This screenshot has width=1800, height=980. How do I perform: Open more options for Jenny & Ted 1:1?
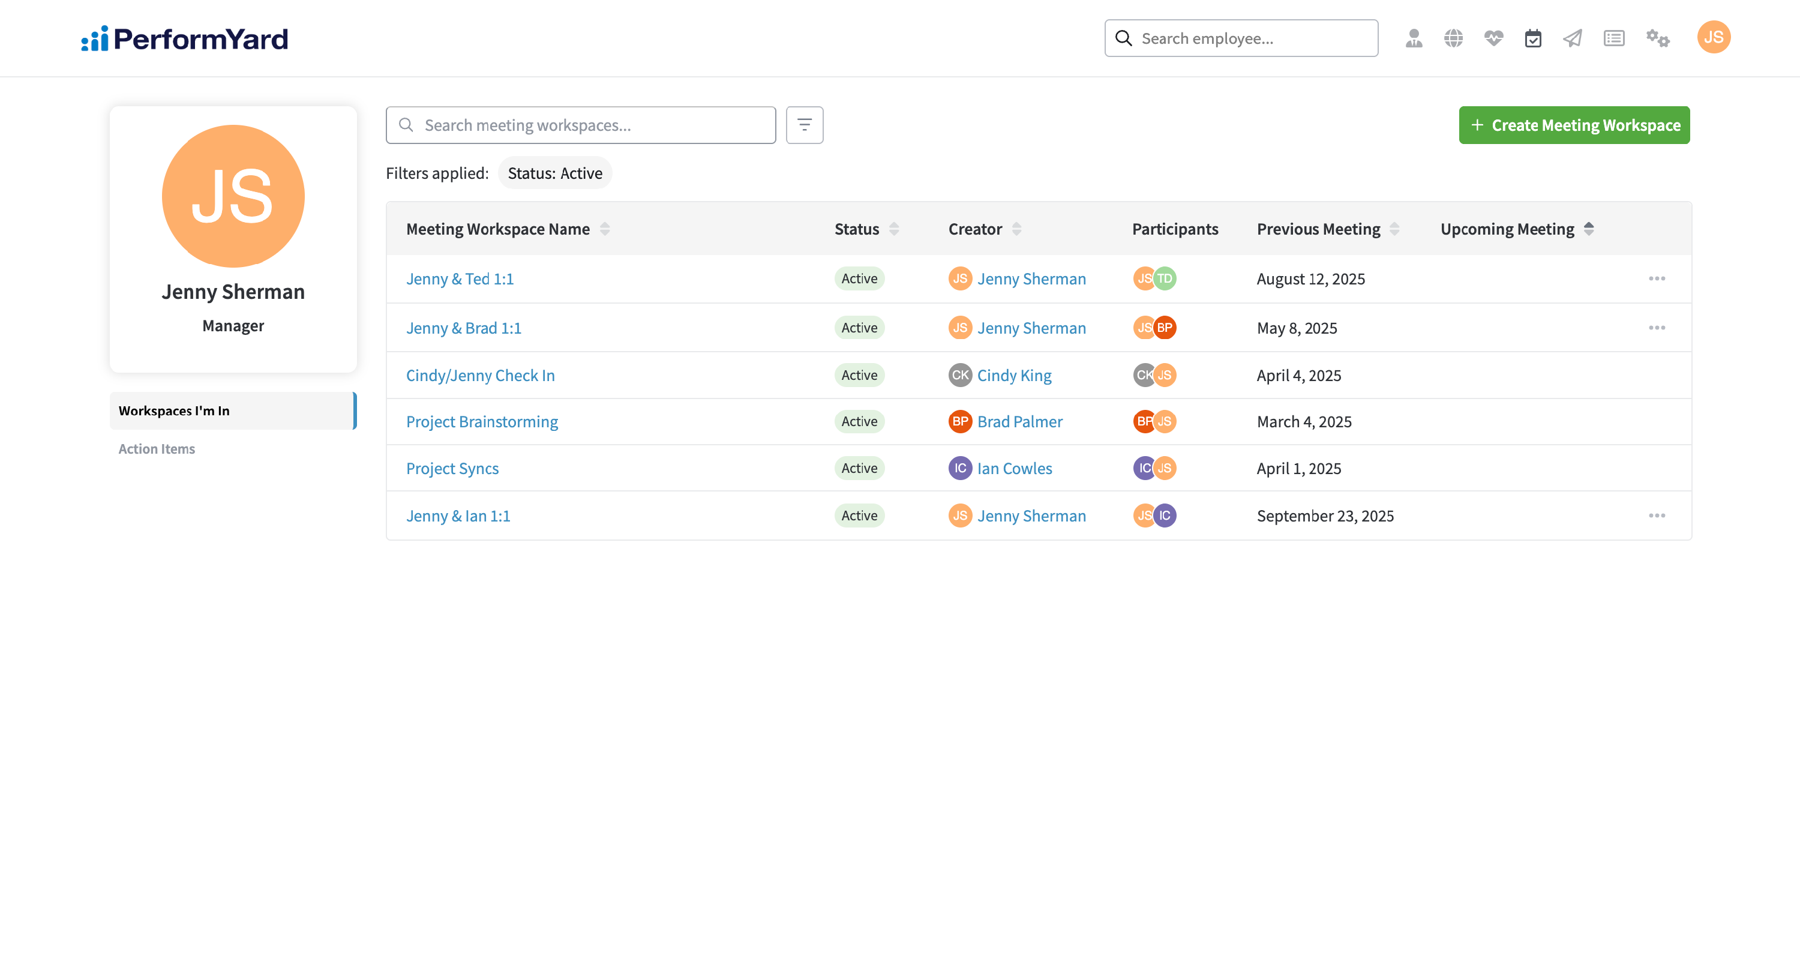click(1657, 279)
